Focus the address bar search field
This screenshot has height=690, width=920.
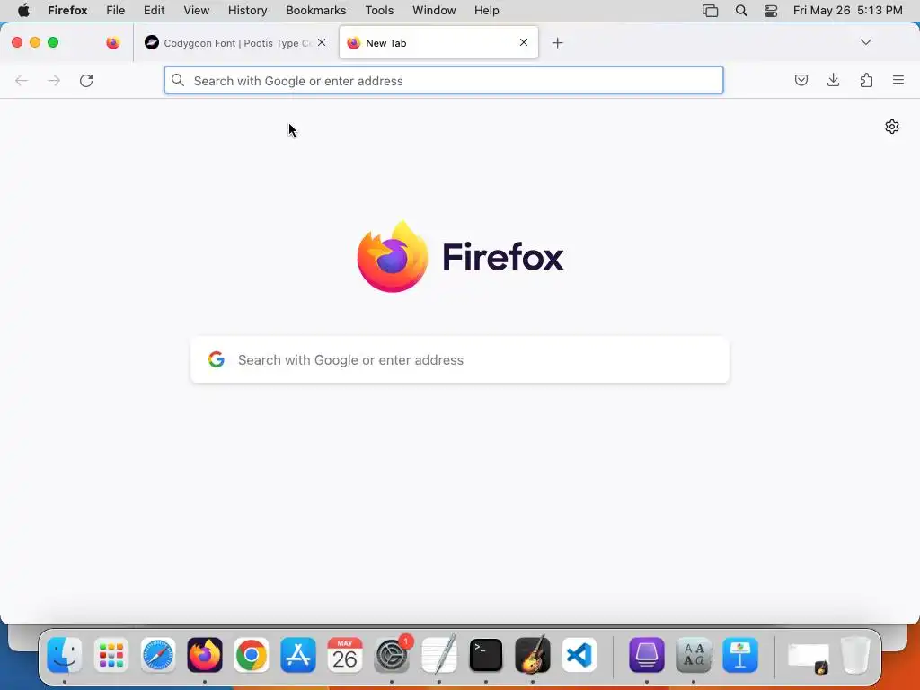(444, 80)
